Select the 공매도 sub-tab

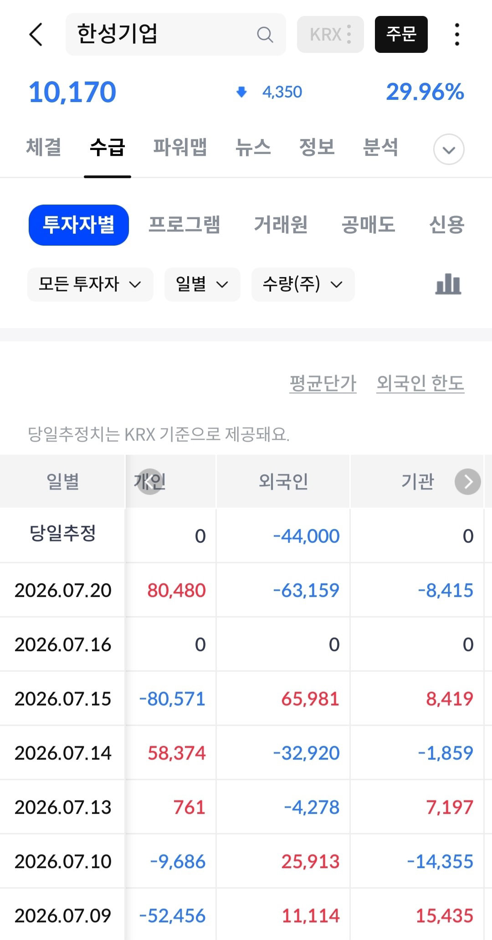[x=368, y=225]
